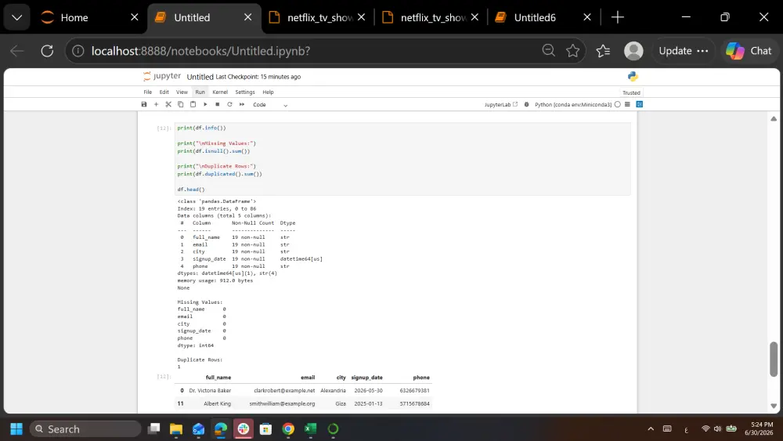Click the Trusted notebook button
The image size is (783, 441).
tap(631, 92)
